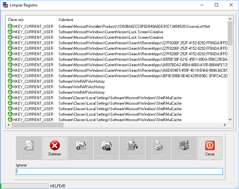Sort by the Clave raíz column header
Screen dimensions: 239x189
tap(31, 20)
